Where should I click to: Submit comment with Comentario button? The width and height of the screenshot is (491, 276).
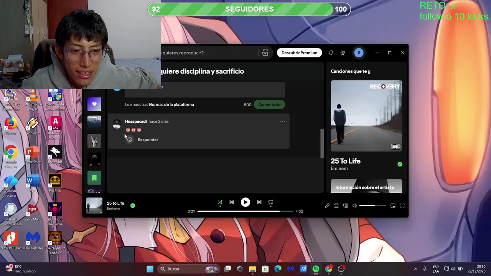pos(269,105)
